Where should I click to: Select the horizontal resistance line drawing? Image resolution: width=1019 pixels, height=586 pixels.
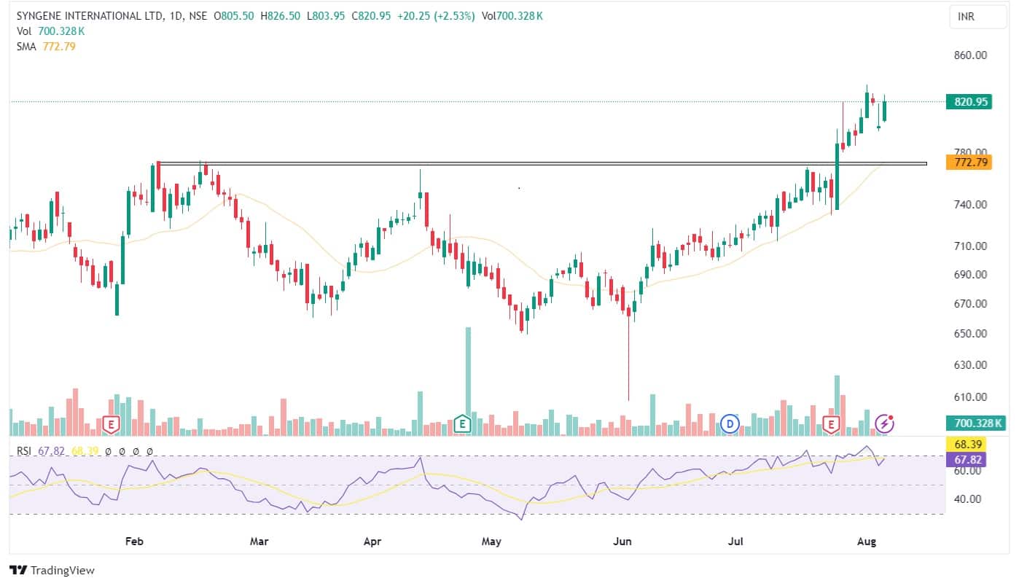(542, 163)
